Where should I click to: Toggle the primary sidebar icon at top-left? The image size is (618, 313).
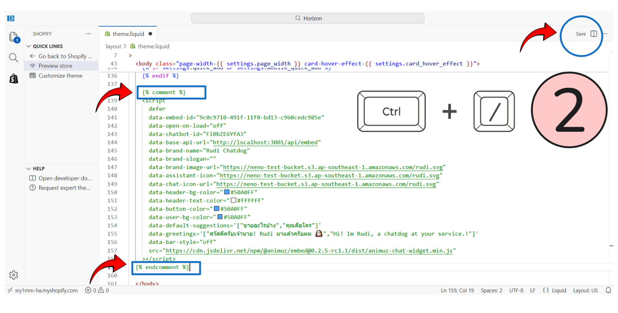point(11,18)
